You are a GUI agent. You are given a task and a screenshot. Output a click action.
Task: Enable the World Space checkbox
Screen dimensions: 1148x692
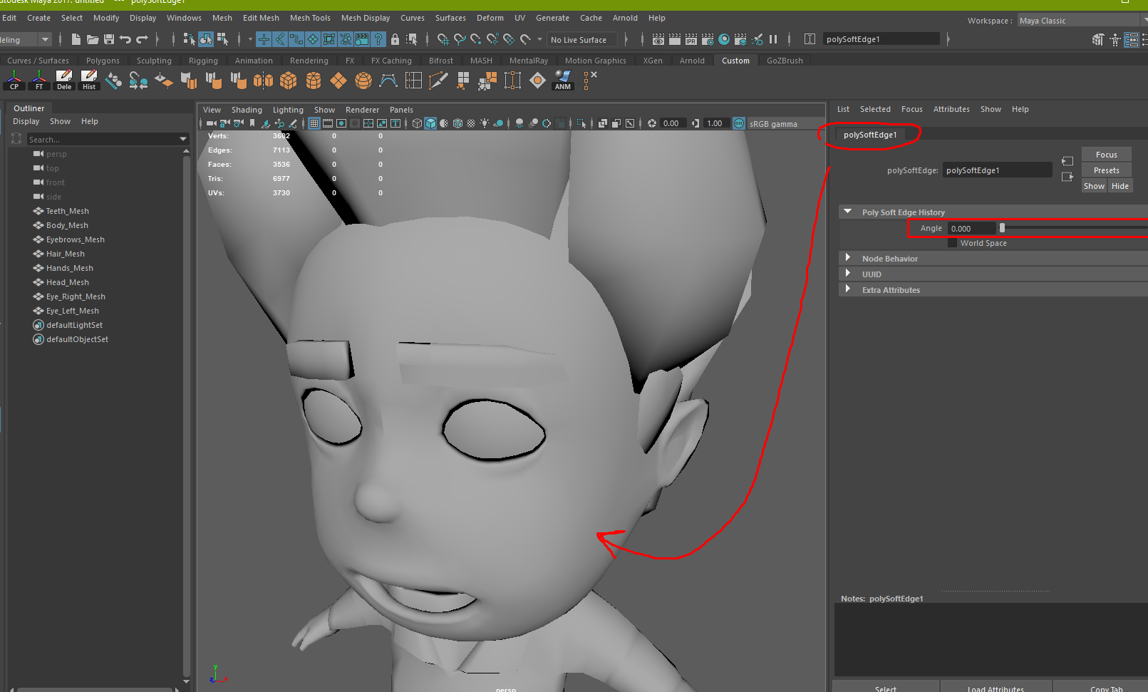[x=952, y=243]
